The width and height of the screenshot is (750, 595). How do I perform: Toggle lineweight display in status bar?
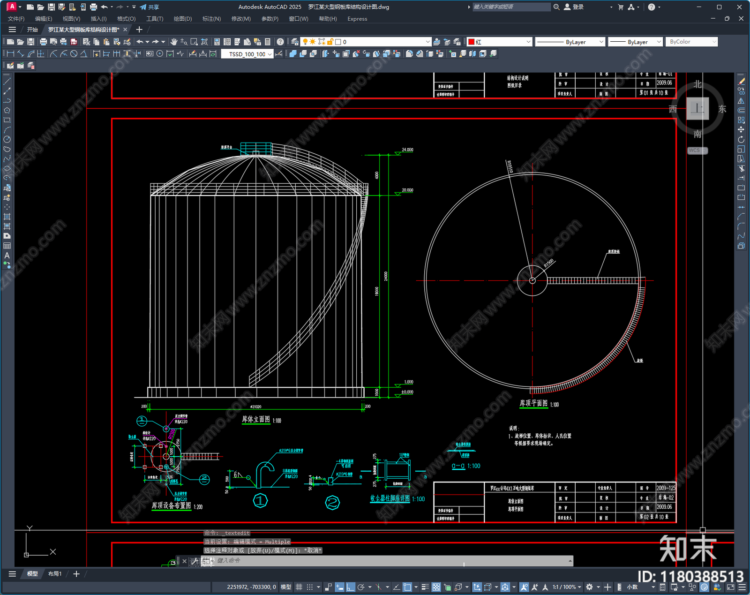click(425, 587)
